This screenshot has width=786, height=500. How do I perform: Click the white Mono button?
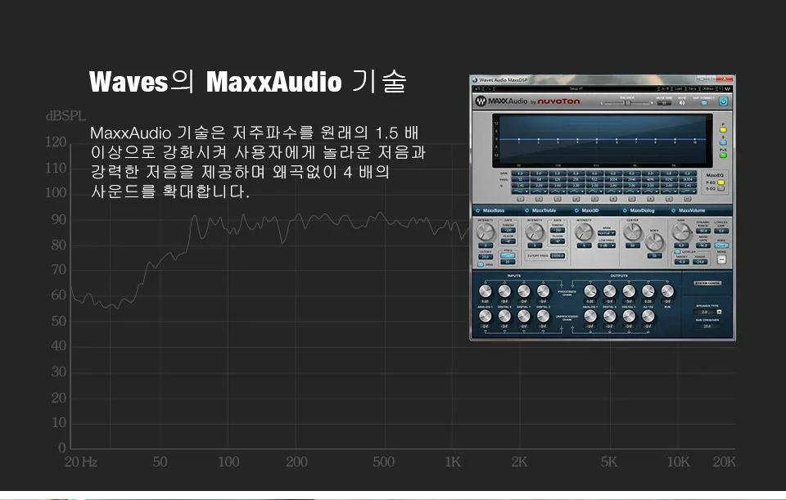[721, 259]
